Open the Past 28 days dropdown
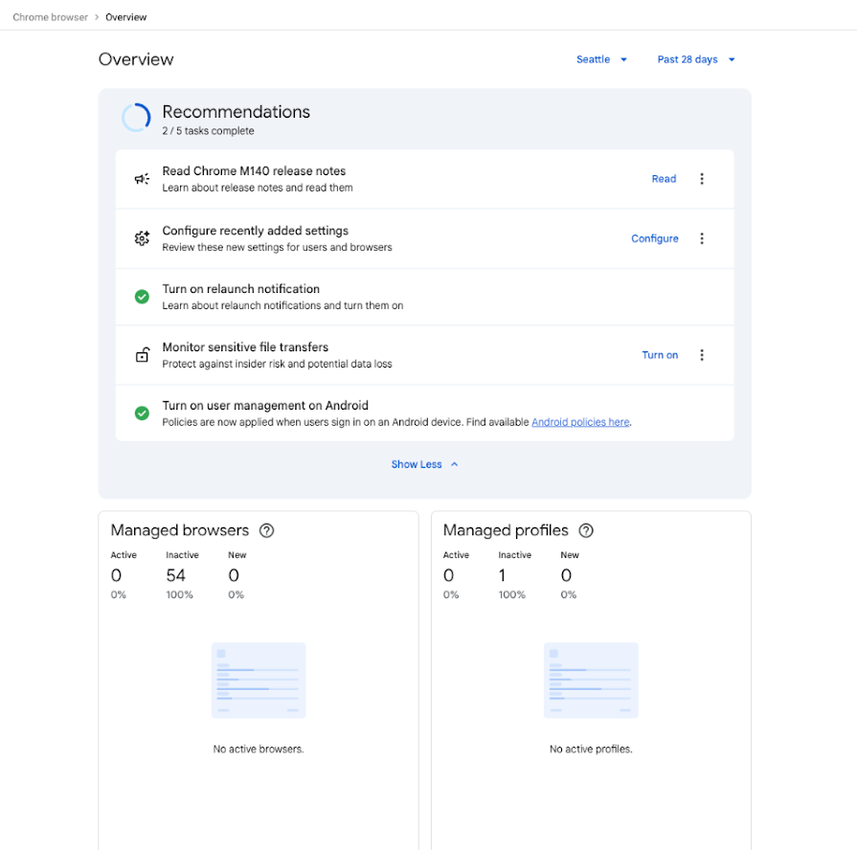 (x=696, y=59)
